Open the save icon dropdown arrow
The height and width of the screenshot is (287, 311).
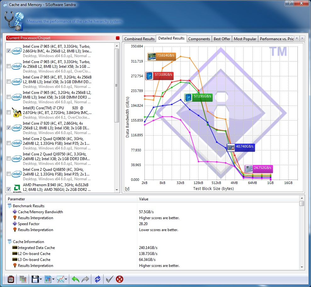tap(41, 279)
